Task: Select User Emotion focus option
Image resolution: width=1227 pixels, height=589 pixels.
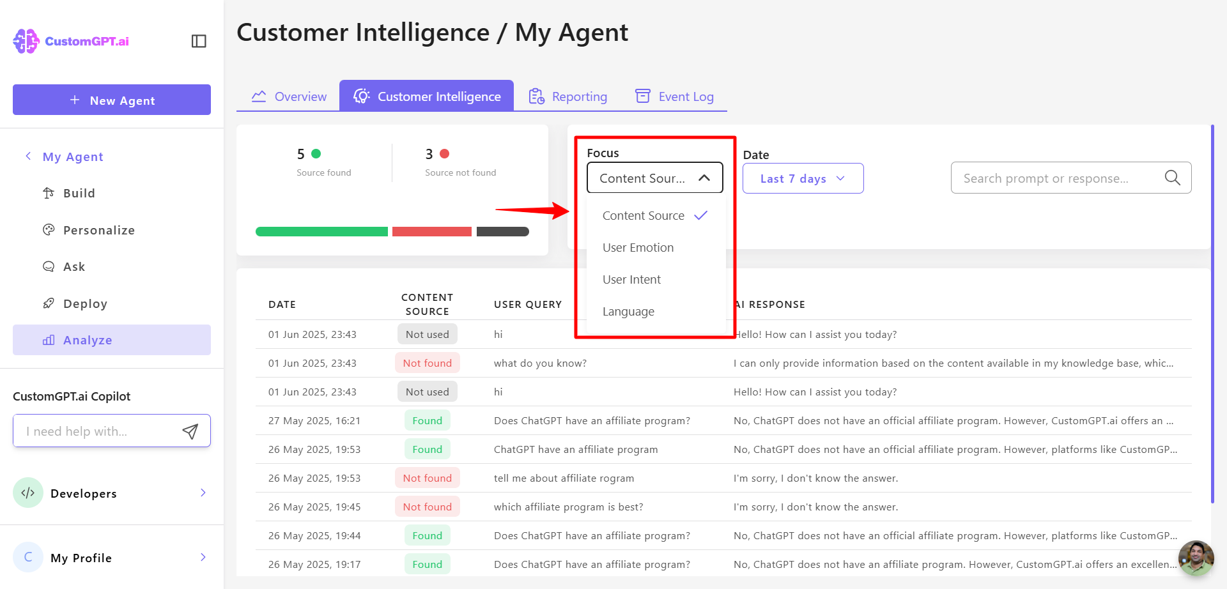Action: point(655,247)
